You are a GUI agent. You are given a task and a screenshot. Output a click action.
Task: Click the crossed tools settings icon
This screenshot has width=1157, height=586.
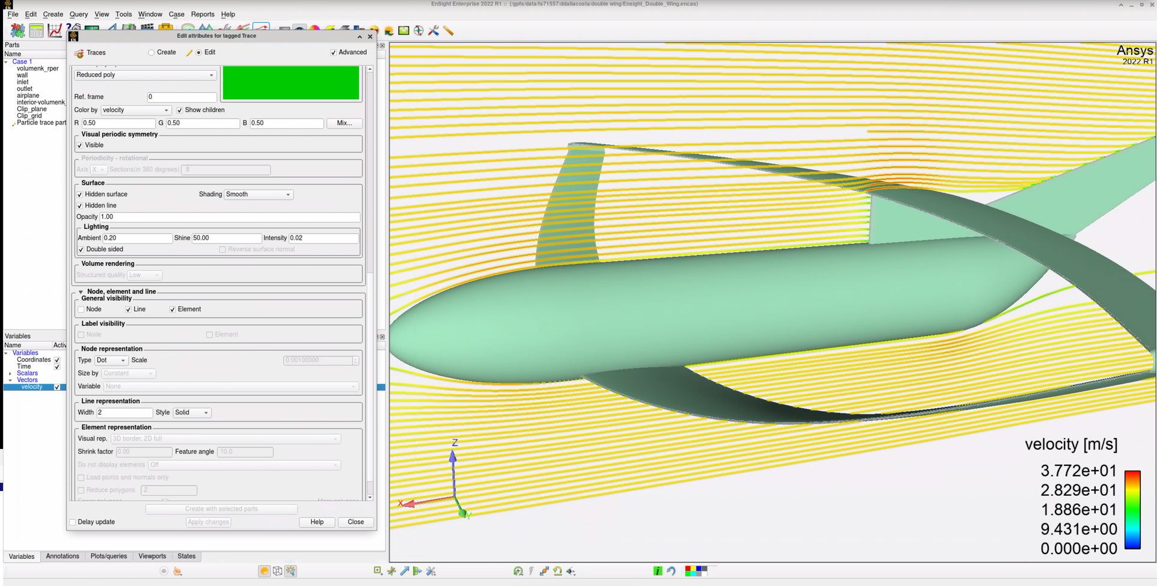pyautogui.click(x=431, y=571)
